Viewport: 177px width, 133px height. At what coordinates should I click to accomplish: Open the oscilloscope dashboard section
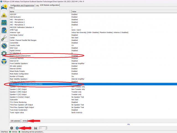4,23
